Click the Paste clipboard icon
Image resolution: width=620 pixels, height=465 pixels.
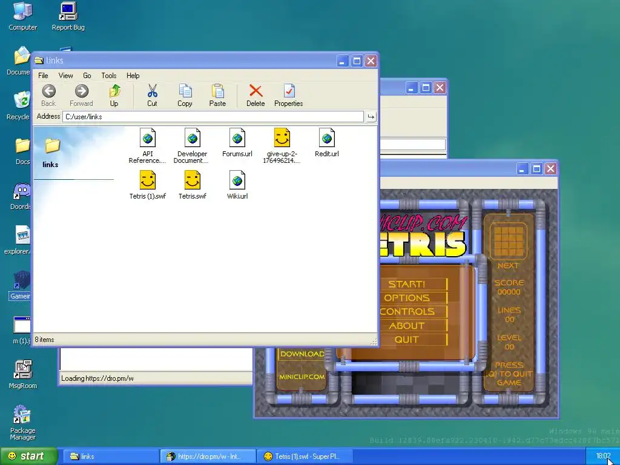[x=217, y=91]
